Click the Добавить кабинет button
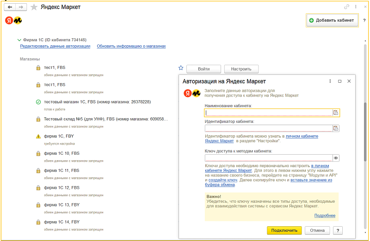This screenshot has height=241, width=370. coord(332,20)
